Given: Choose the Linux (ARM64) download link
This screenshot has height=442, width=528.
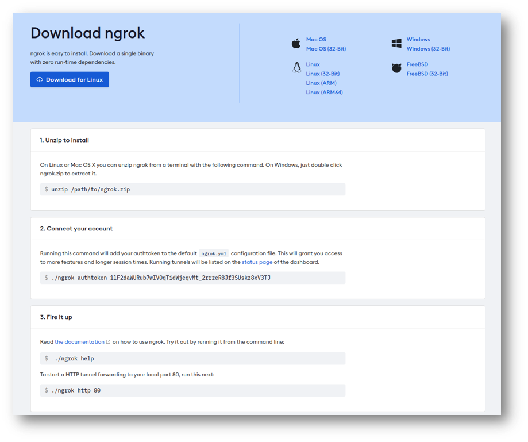Looking at the screenshot, I should tap(324, 93).
